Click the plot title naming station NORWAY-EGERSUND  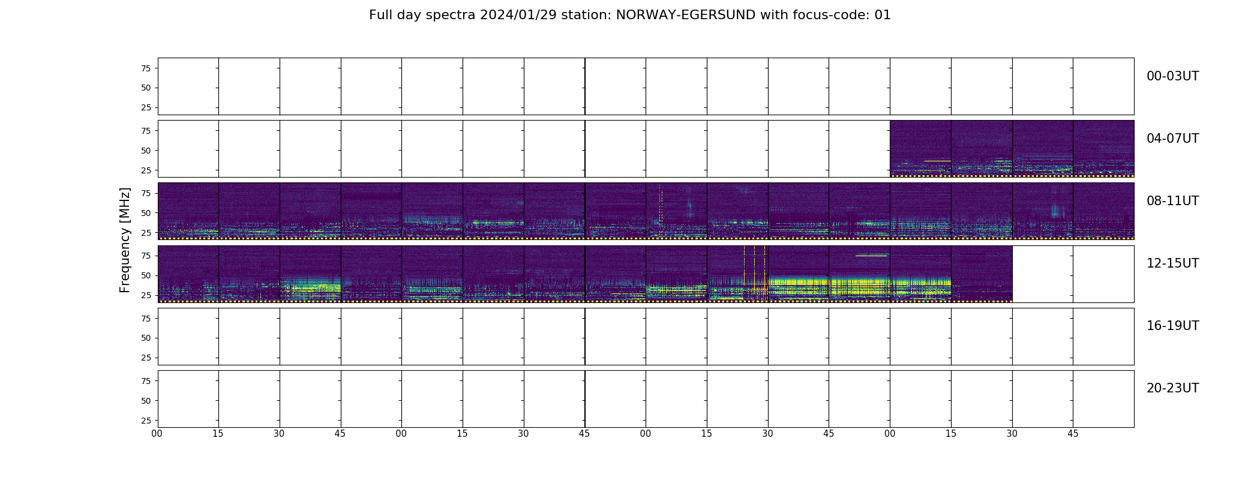click(629, 15)
